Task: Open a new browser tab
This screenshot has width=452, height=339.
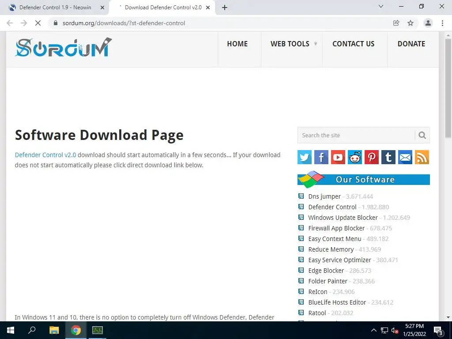Action: coord(225,8)
